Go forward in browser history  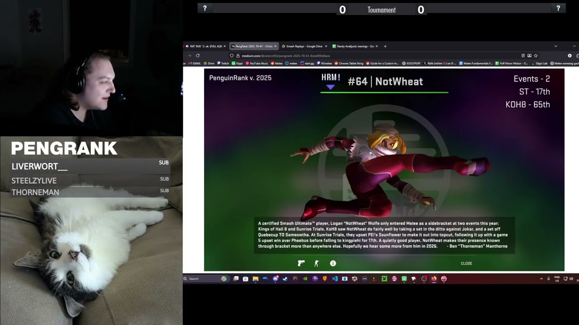click(x=189, y=56)
